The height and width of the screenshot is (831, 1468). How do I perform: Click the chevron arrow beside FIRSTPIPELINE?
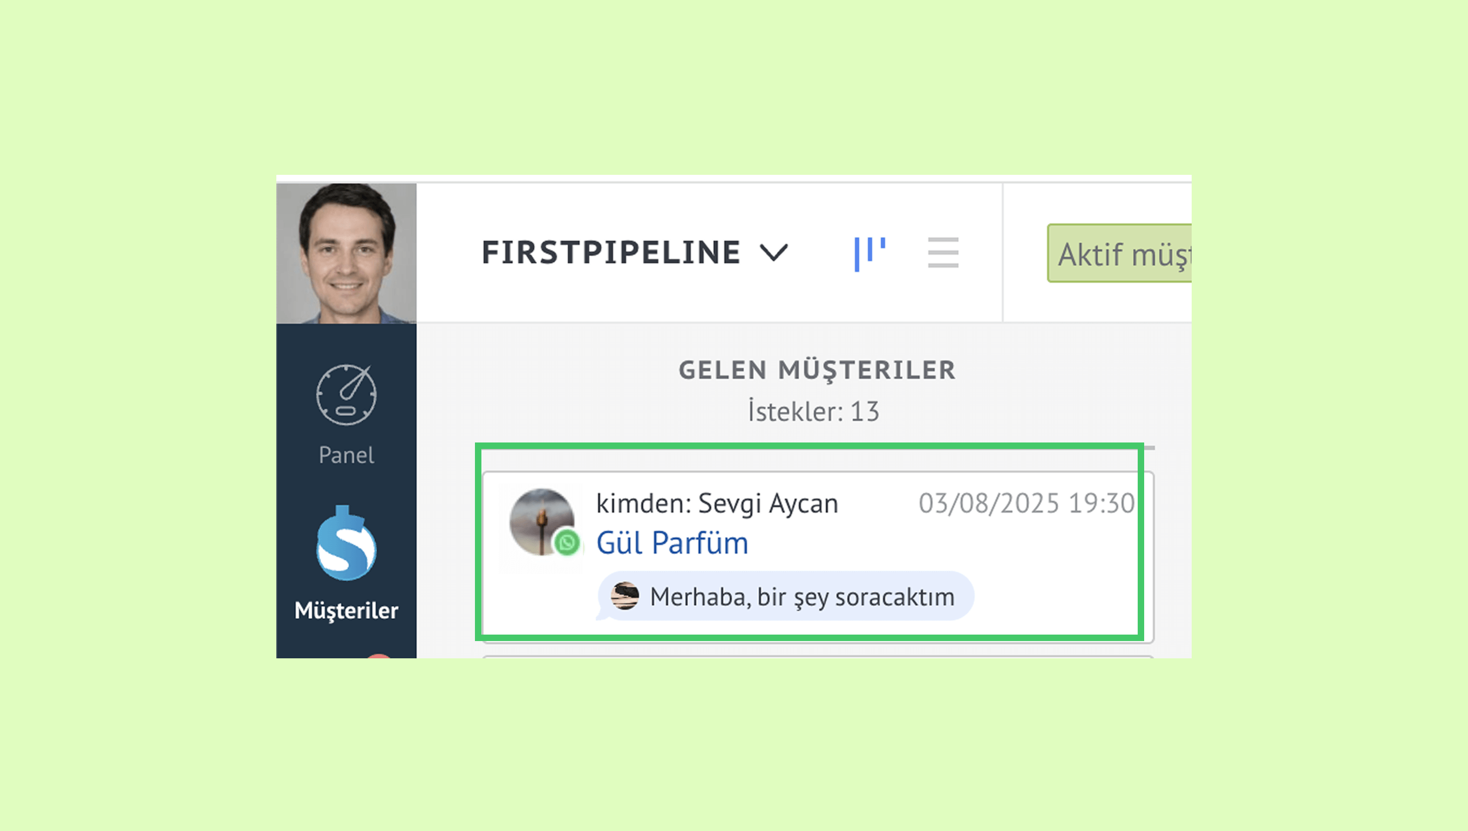(x=773, y=253)
